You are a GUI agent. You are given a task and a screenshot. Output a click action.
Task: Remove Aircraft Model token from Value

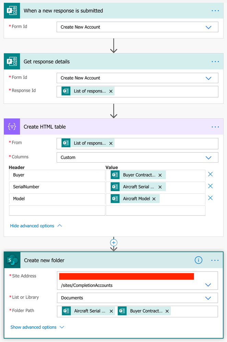click(154, 199)
